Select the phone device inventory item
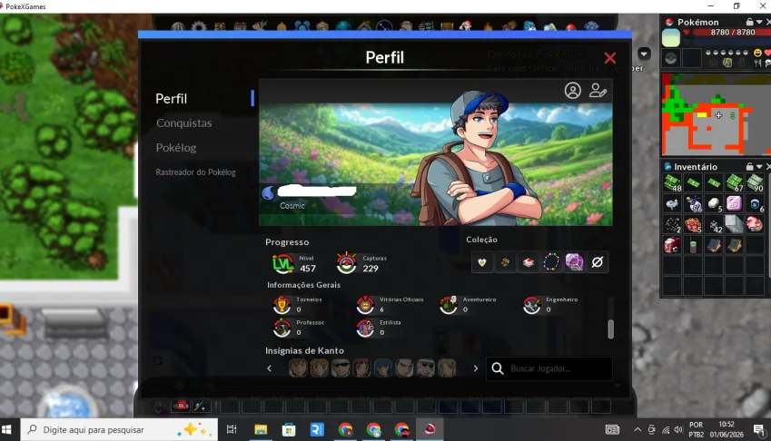This screenshot has width=771, height=441. pyautogui.click(x=693, y=245)
